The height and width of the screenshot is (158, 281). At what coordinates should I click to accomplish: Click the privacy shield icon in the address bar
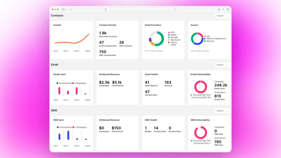[106, 9]
